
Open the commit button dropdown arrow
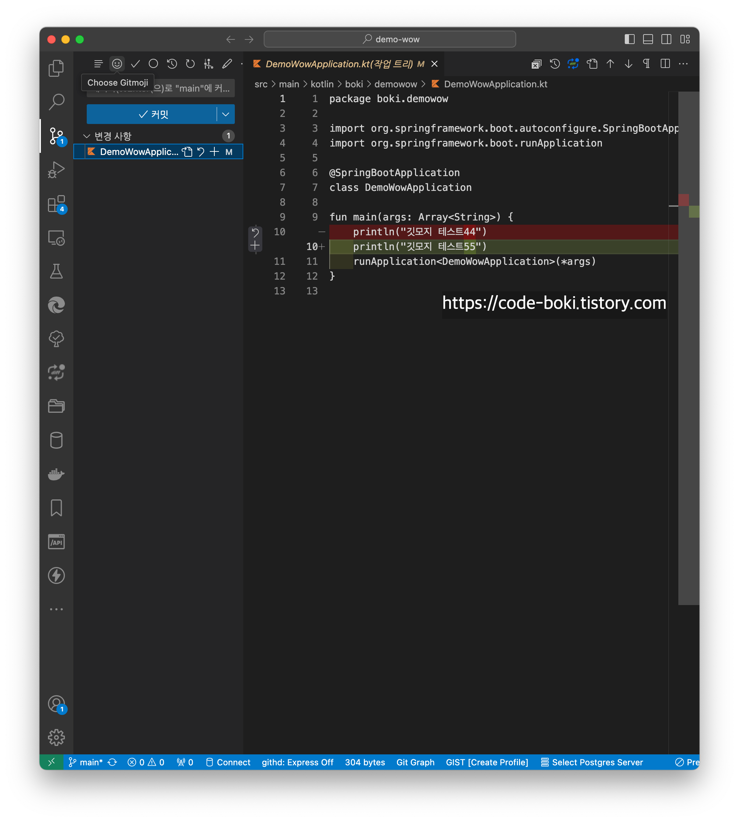(x=226, y=114)
